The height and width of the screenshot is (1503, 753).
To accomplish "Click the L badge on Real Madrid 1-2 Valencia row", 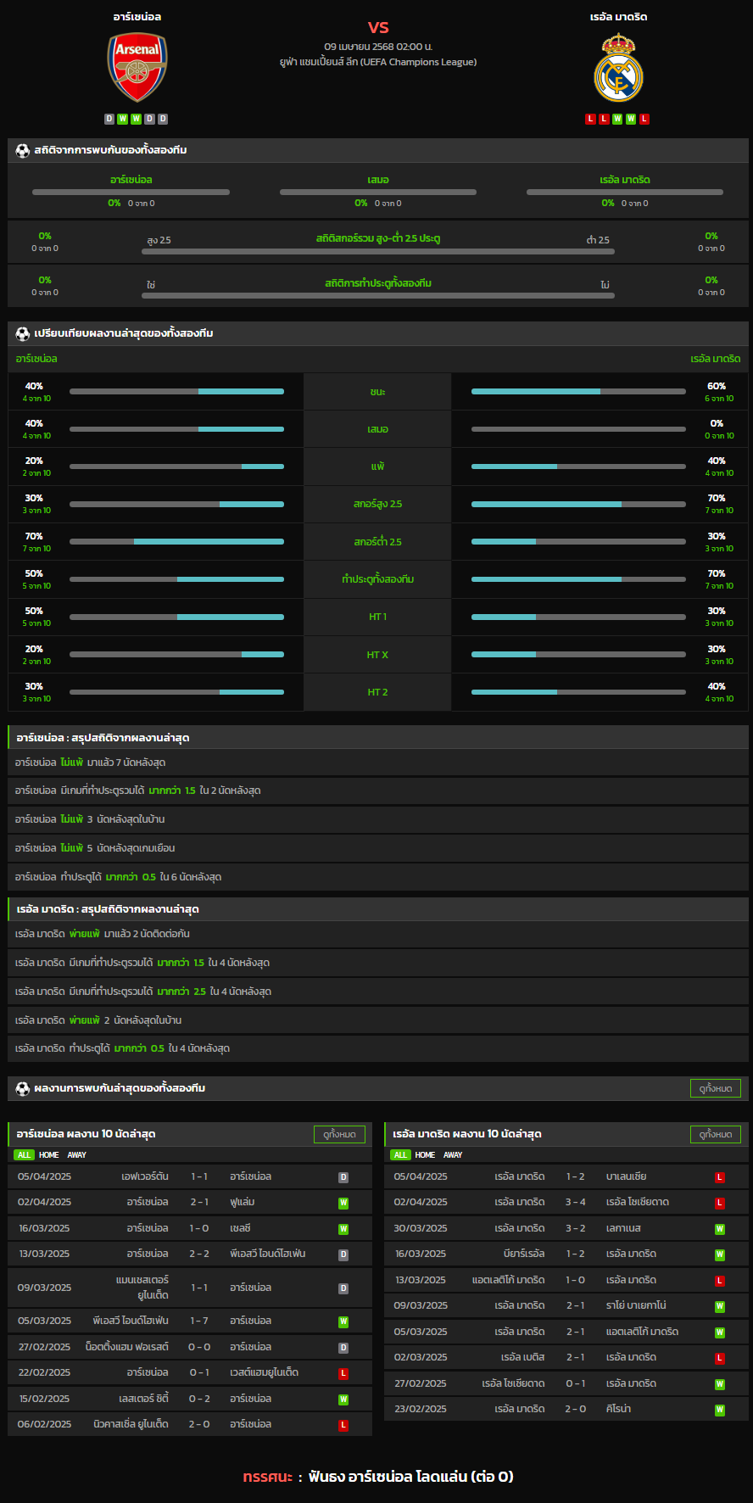I will (720, 1177).
